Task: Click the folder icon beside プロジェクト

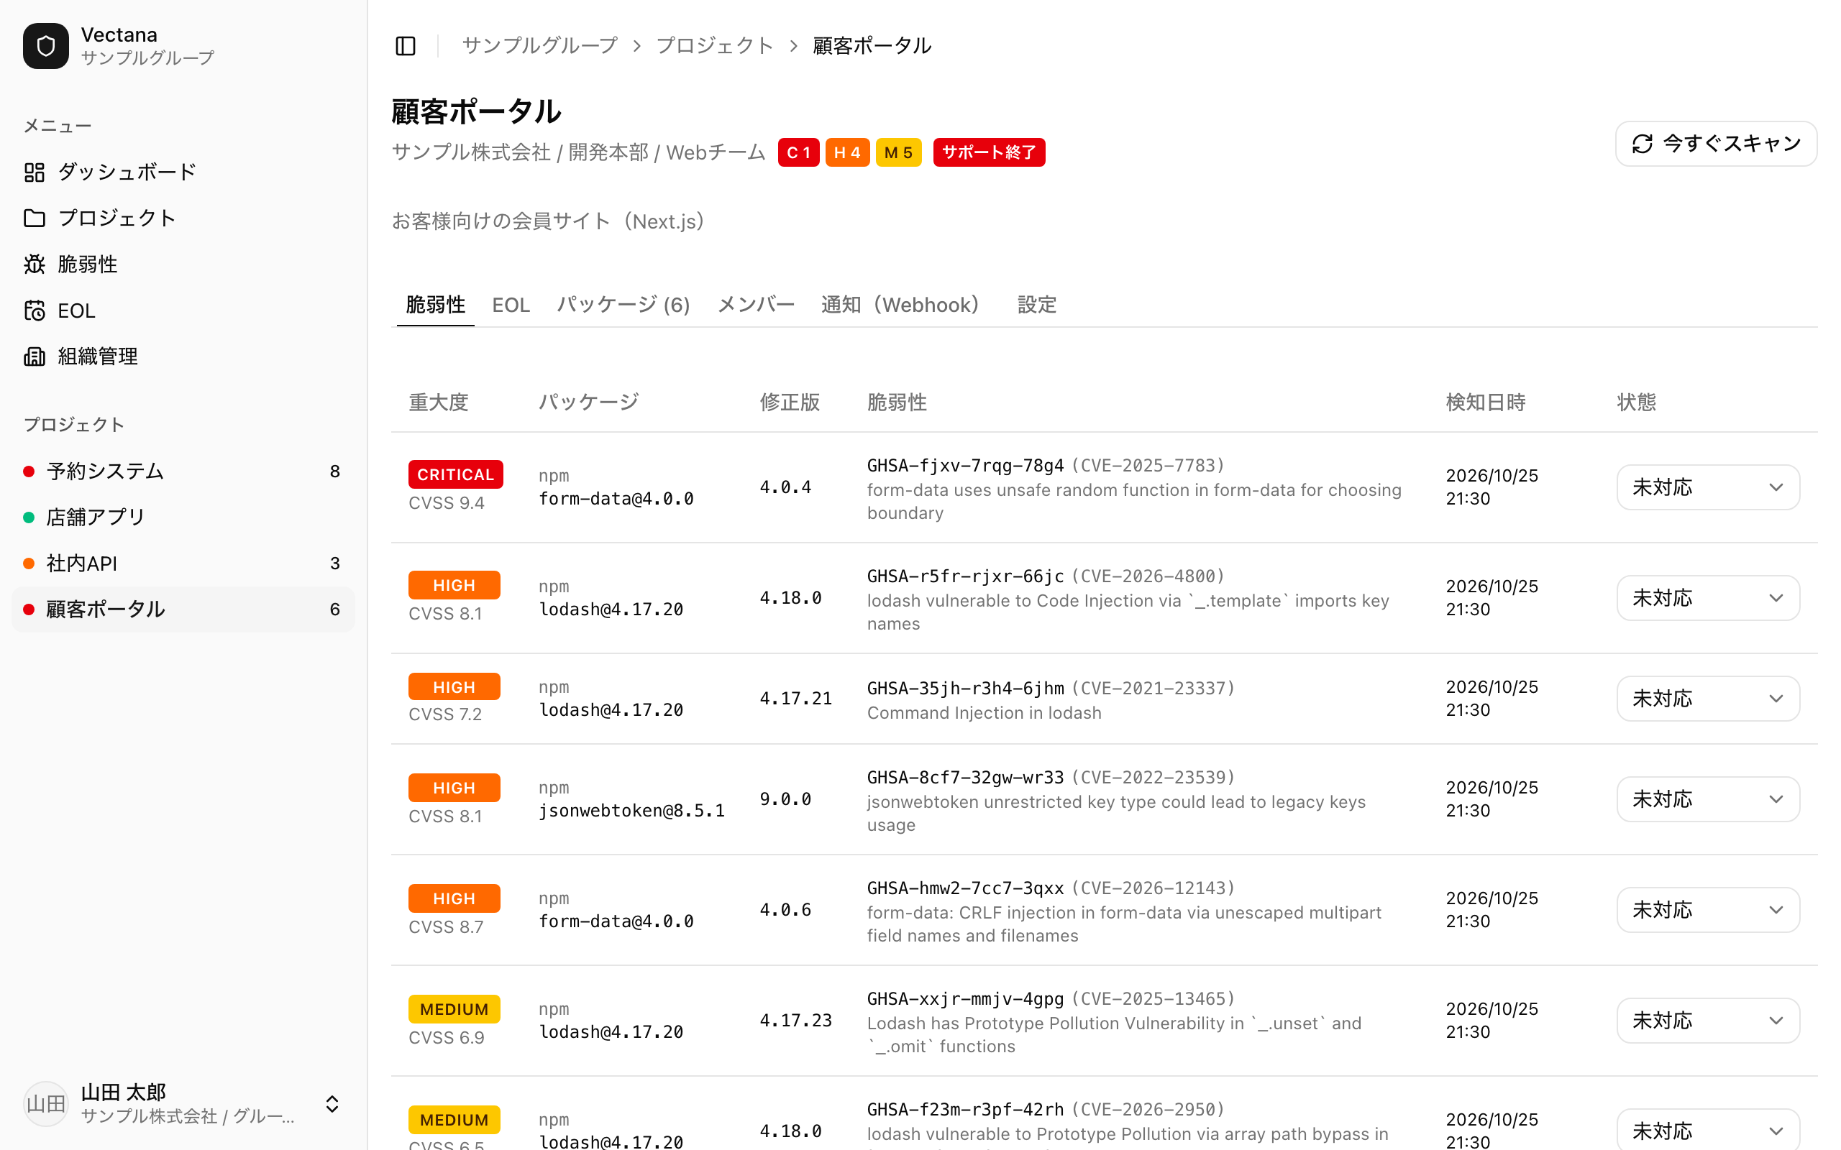Action: coord(35,218)
